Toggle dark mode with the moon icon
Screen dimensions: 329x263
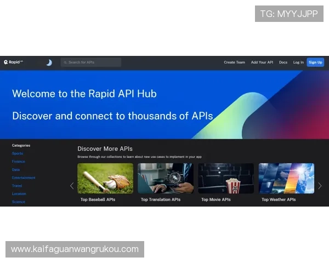click(49, 62)
